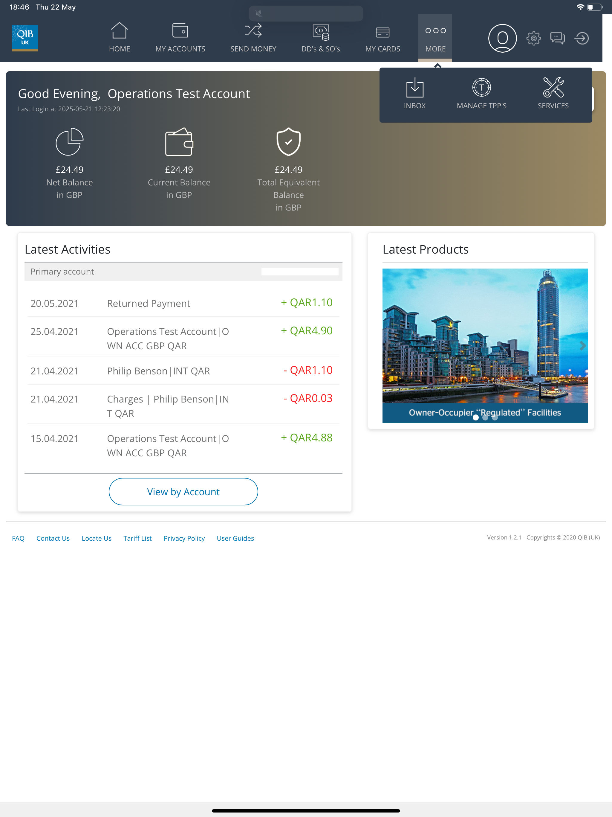Open the chat messages icon
Screen dimensions: 612x817
pos(557,38)
